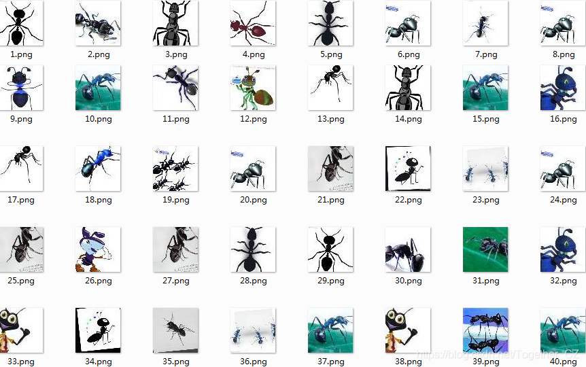This screenshot has height=367, width=586.
Task: Select the 11.png thumbnail
Action: (175, 88)
